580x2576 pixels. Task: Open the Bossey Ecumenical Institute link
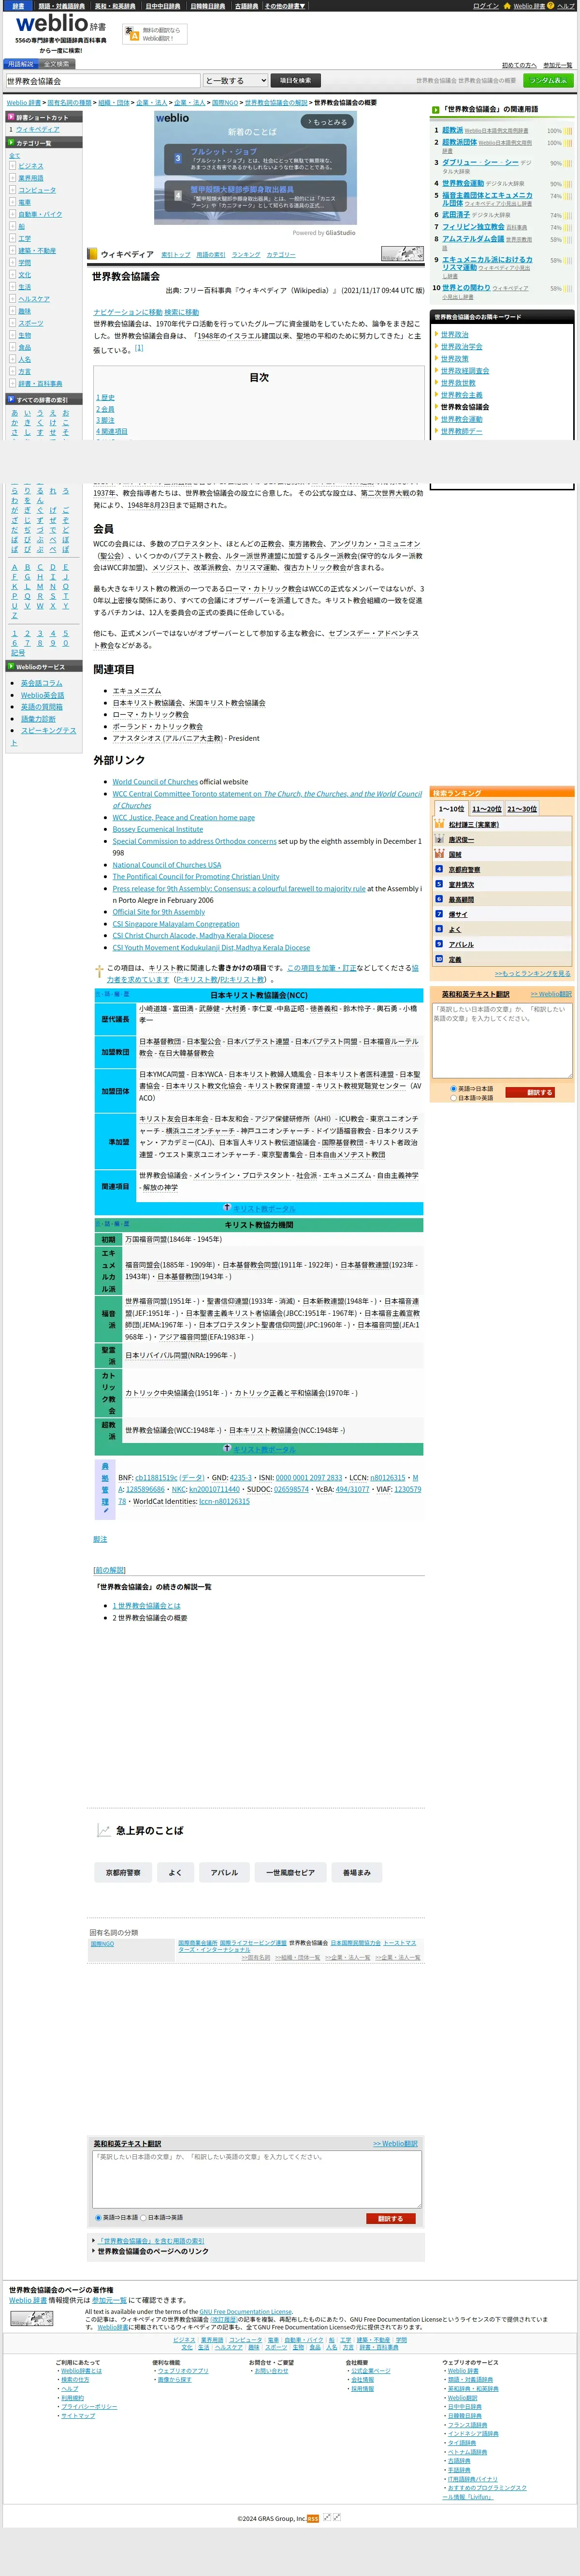coord(157,829)
